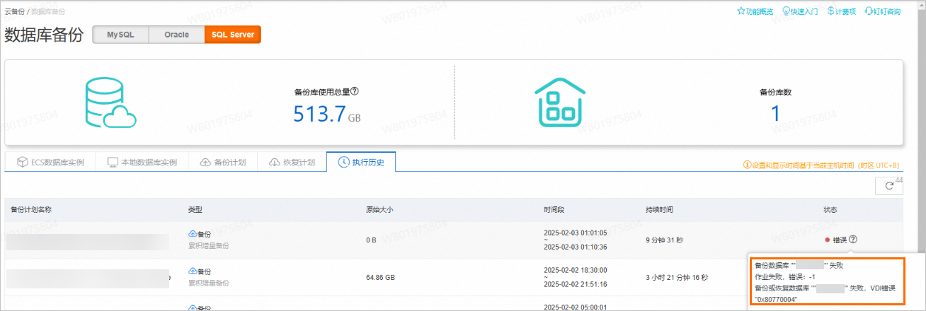Image resolution: width=926 pixels, height=311 pixels.
Task: Click the UTC+8 timezone notice
Action: point(821,165)
